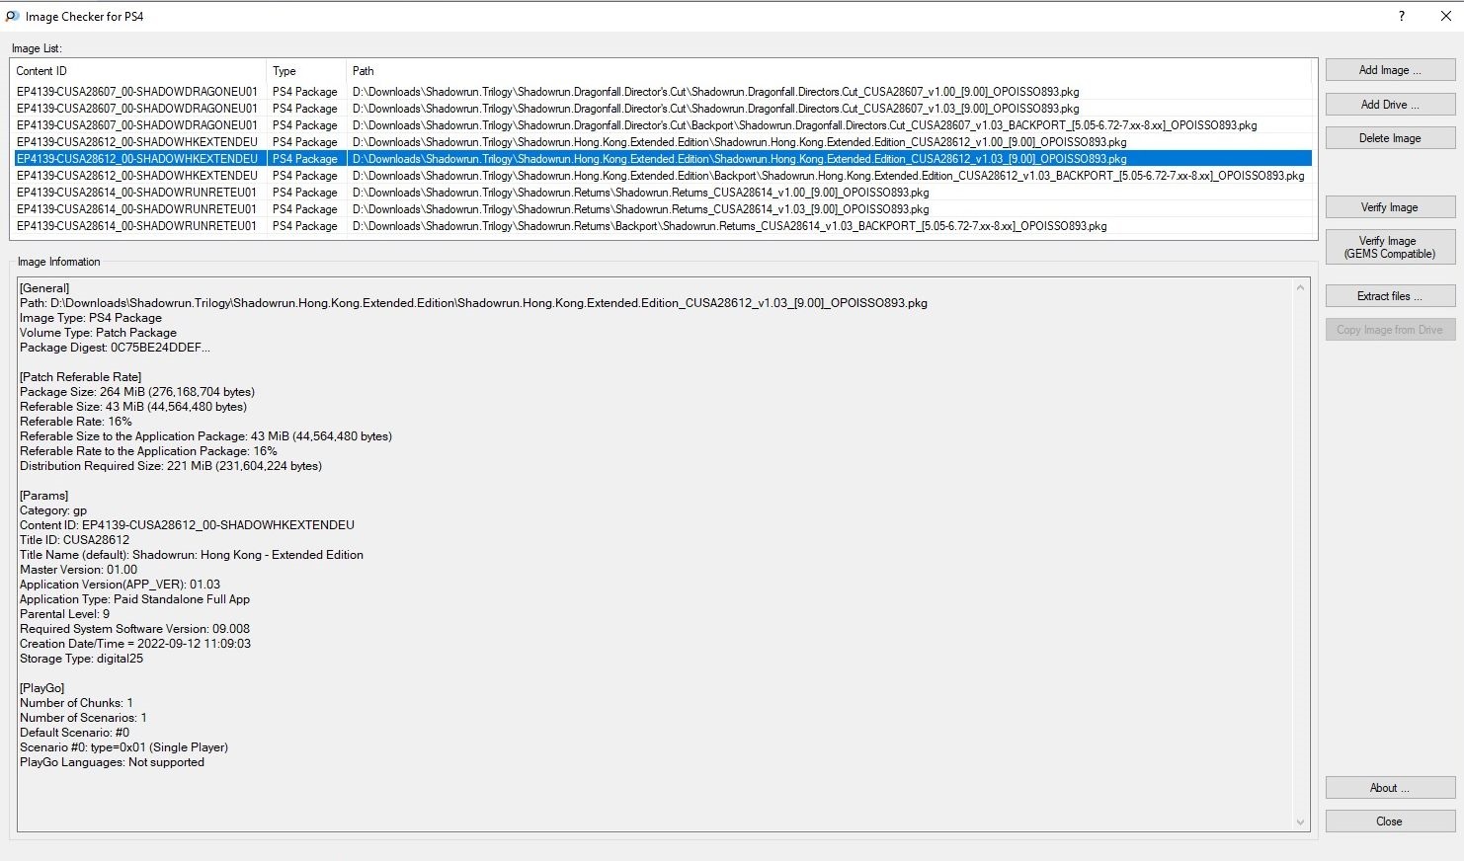1464x861 pixels.
Task: Click scroll up arrow in Image Information
Action: point(1300,288)
